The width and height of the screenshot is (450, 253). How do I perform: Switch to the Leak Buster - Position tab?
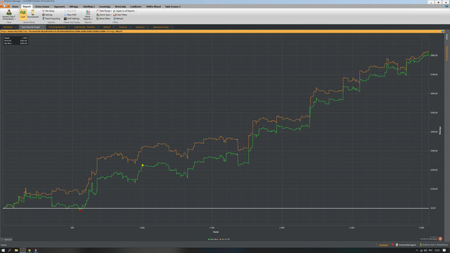pyautogui.click(x=84, y=27)
